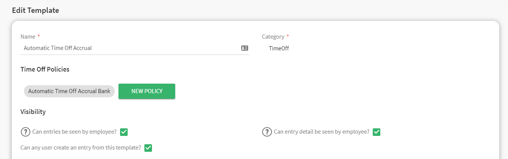Click the Category field label
This screenshot has width=508, height=159.
(273, 37)
